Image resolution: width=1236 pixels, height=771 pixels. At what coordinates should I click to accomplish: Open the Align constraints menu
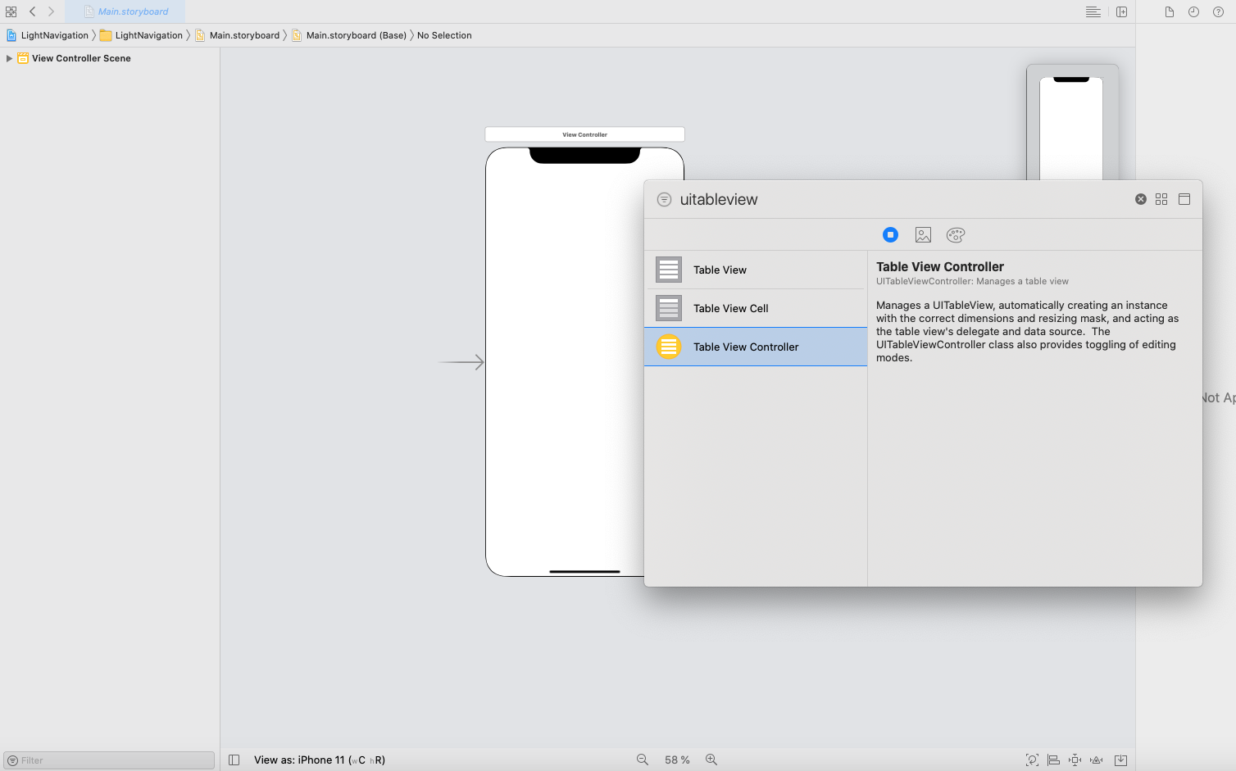(x=1054, y=760)
